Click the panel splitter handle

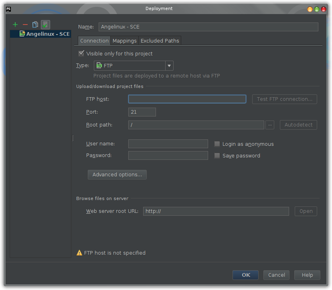[x=73, y=138]
